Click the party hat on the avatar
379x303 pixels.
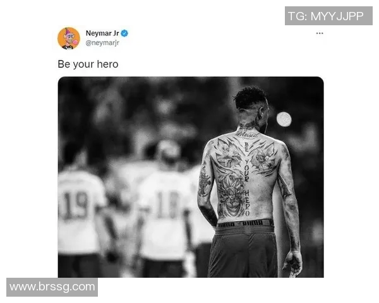69,32
